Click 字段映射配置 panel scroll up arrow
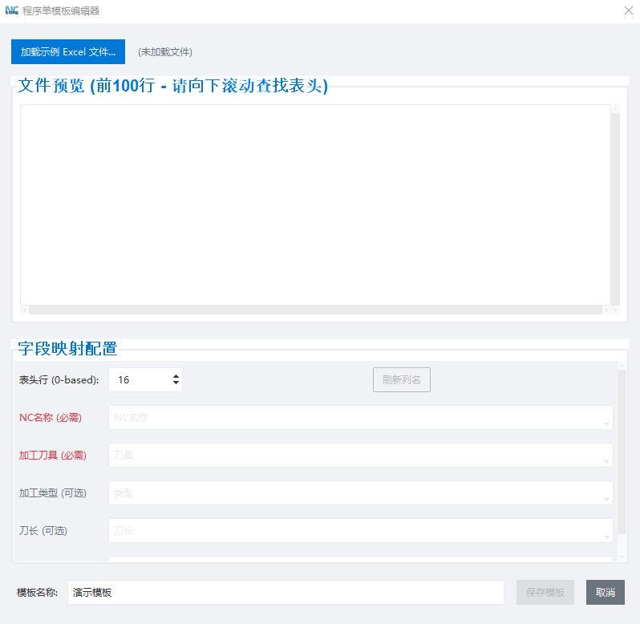Image resolution: width=640 pixels, height=624 pixels. pyautogui.click(x=622, y=366)
